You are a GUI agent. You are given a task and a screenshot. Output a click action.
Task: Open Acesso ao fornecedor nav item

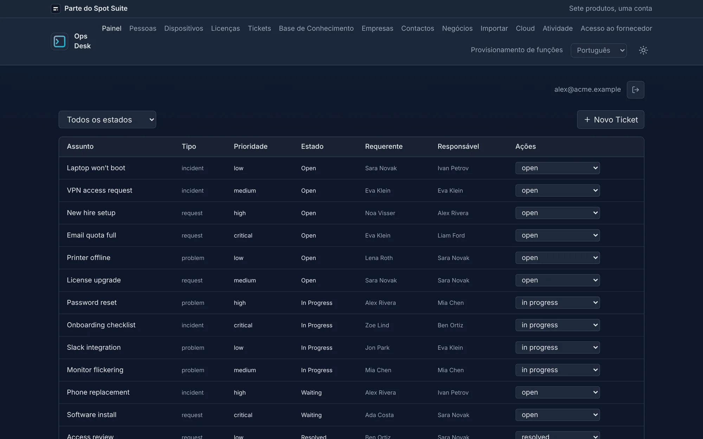click(616, 28)
